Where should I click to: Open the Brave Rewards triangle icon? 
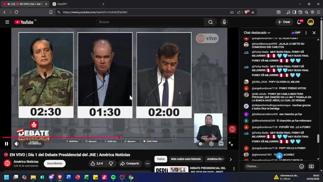click(x=253, y=12)
